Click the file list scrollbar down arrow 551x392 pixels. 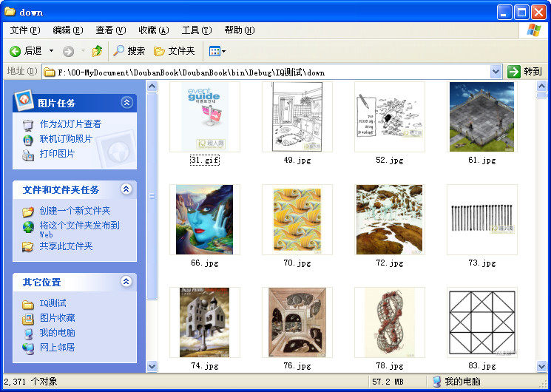point(541,366)
